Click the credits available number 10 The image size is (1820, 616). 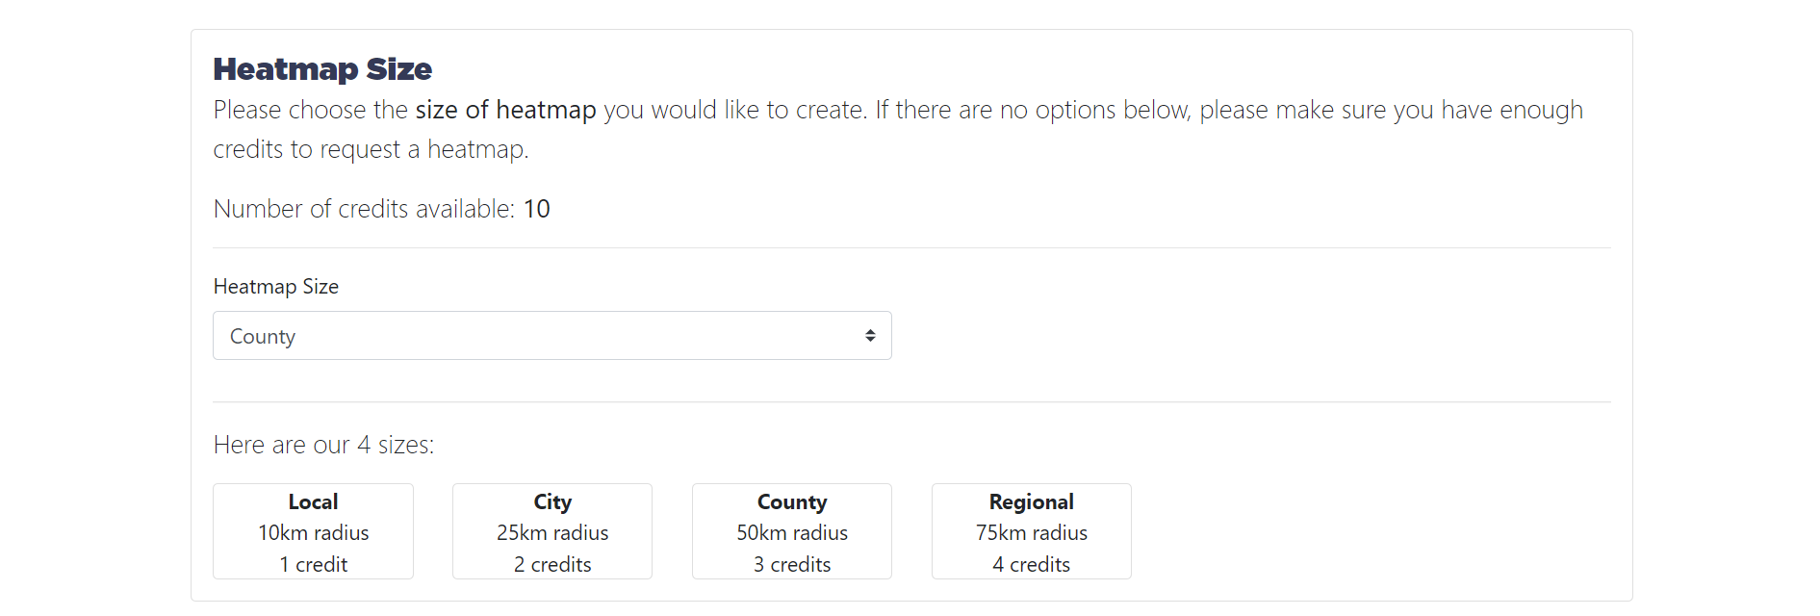click(x=537, y=209)
